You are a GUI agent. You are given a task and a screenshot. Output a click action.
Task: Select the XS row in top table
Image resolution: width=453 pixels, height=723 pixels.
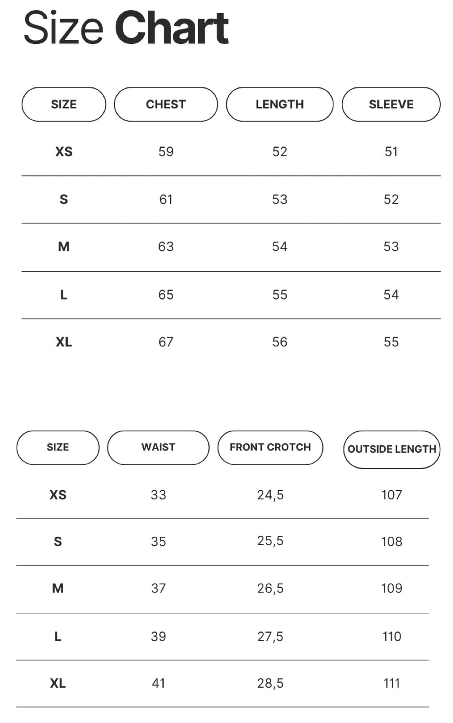tap(64, 152)
